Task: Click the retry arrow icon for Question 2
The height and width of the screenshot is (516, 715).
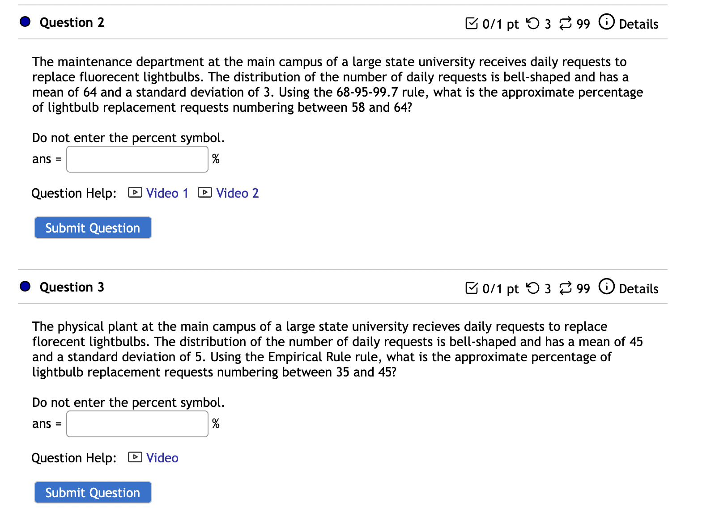Action: (x=534, y=23)
